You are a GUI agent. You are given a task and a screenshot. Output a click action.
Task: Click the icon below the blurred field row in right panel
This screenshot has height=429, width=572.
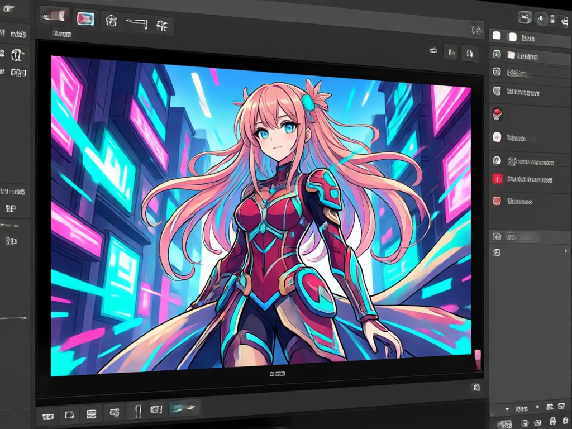coord(497,252)
